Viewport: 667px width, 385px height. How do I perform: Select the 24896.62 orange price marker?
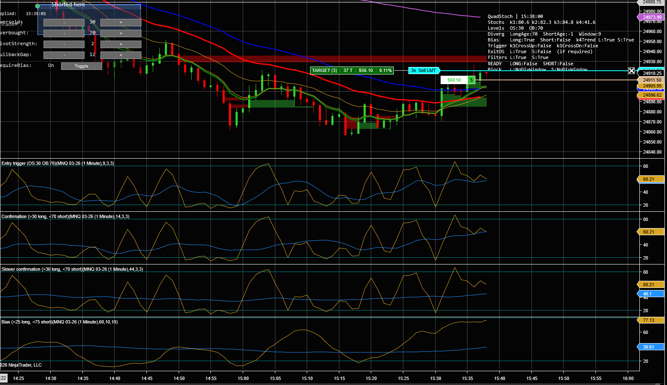pos(651,95)
